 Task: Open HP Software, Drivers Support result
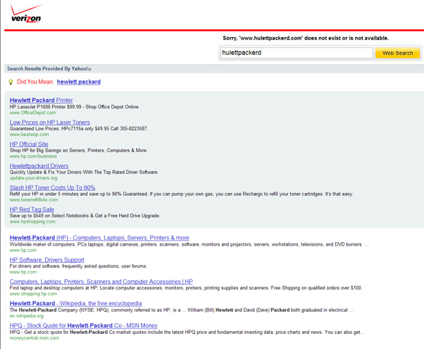click(47, 260)
